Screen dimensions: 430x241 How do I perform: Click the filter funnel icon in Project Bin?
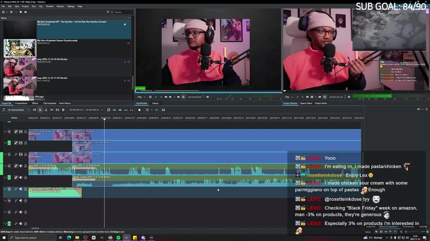coord(108,12)
